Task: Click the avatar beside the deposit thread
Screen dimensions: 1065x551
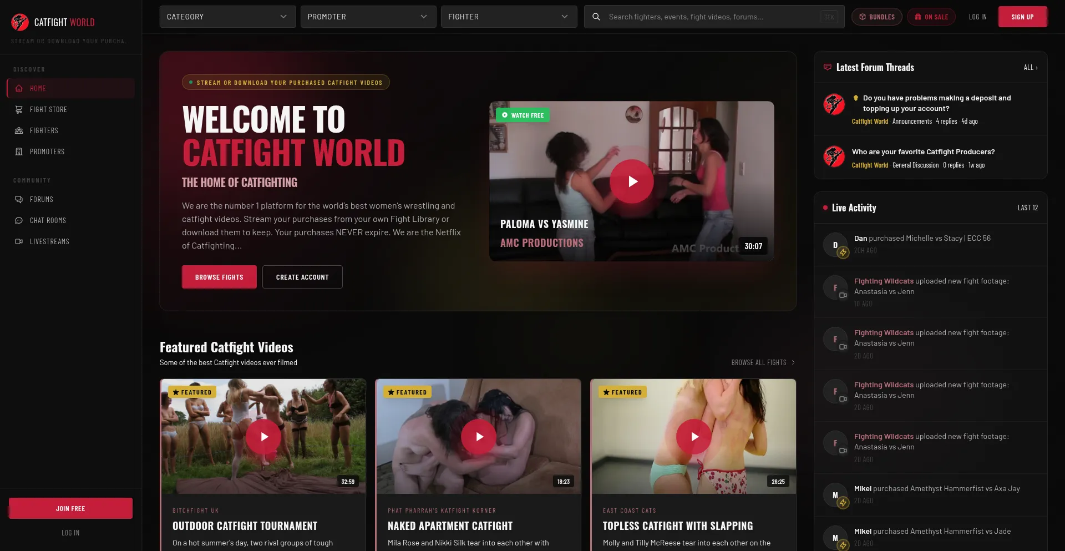Action: click(x=834, y=104)
